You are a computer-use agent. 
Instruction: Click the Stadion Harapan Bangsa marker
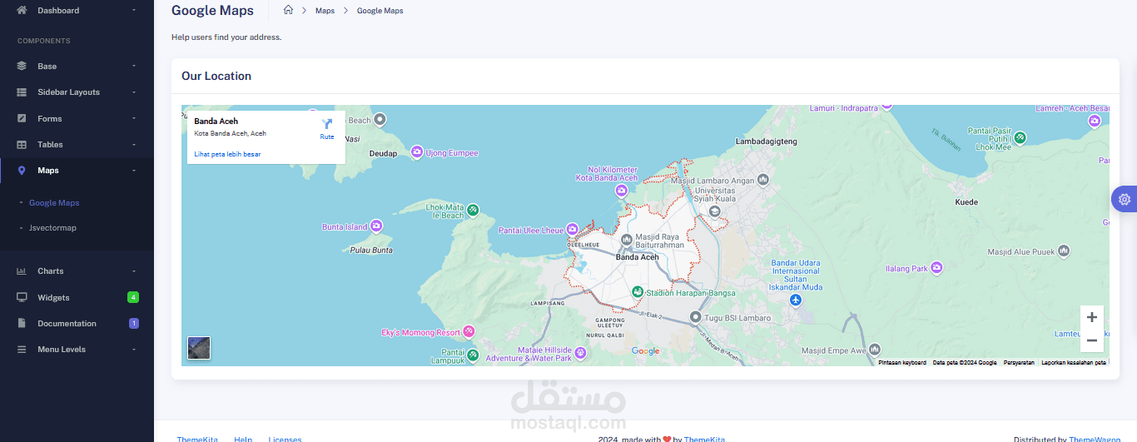click(x=637, y=292)
